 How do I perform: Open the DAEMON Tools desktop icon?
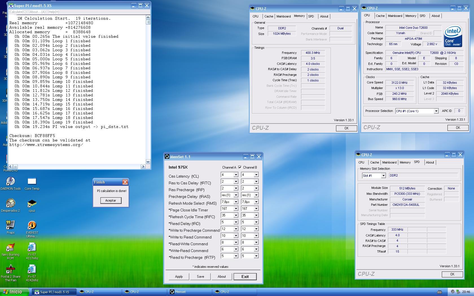tap(10, 182)
